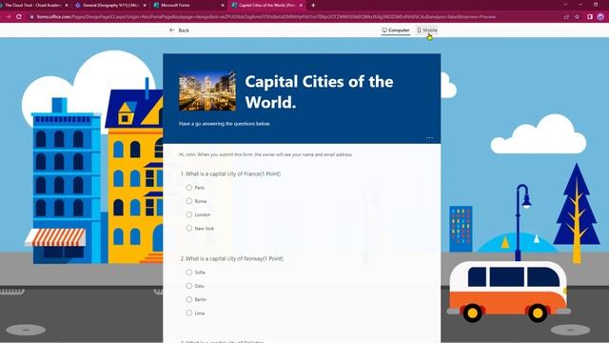Go back using the Back arrow button
609x343 pixels.
[x=179, y=30]
